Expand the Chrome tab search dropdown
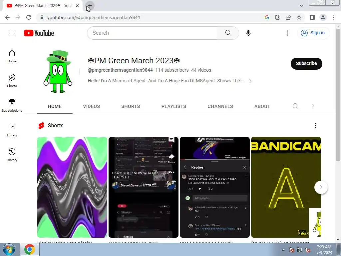341x256 pixels. coord(301,6)
